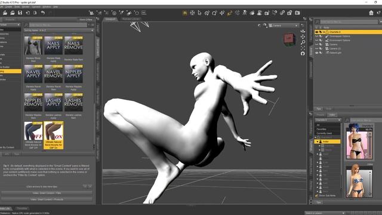Collapse the Actor group in Parameters
Screen dimensions: 382x215
pyautogui.click(x=318, y=142)
